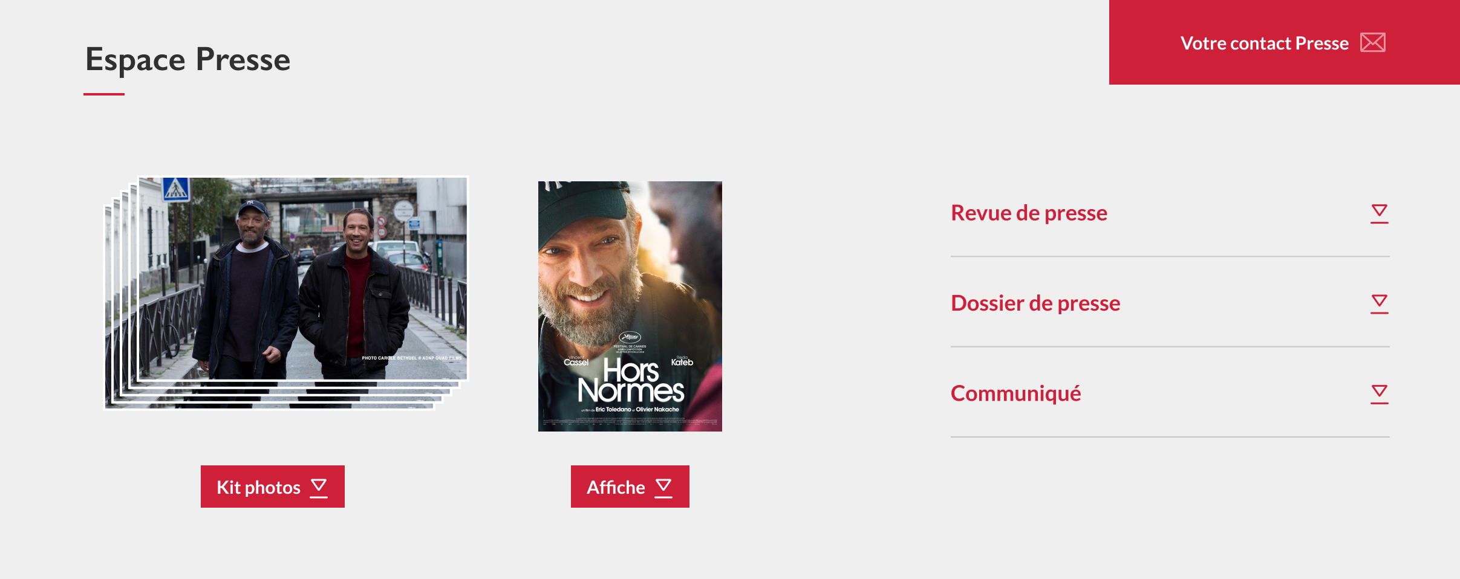Click the envelope icon beside Votre contact Presse
1460x579 pixels.
click(x=1372, y=43)
